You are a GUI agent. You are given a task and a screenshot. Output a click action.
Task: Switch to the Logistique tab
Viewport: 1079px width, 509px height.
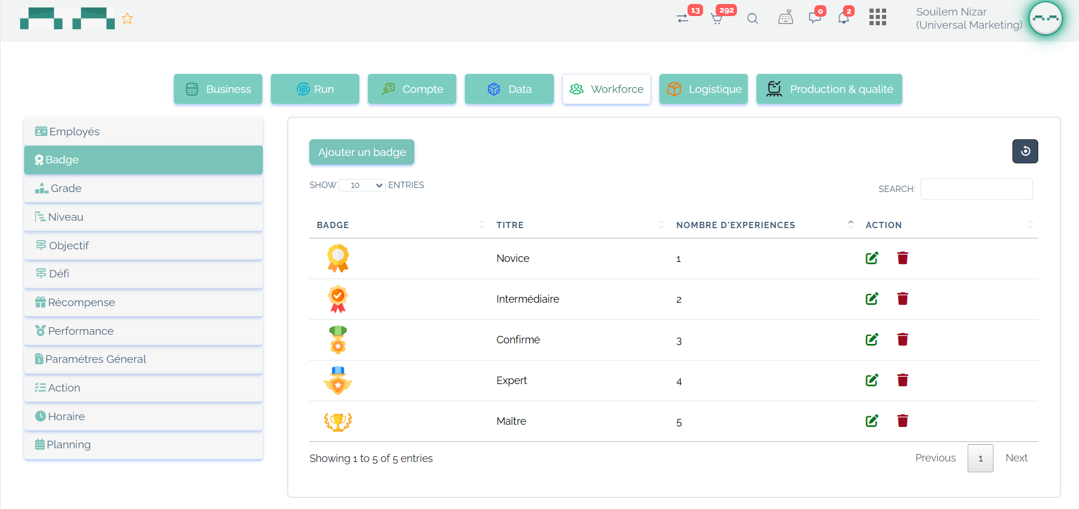pos(703,89)
